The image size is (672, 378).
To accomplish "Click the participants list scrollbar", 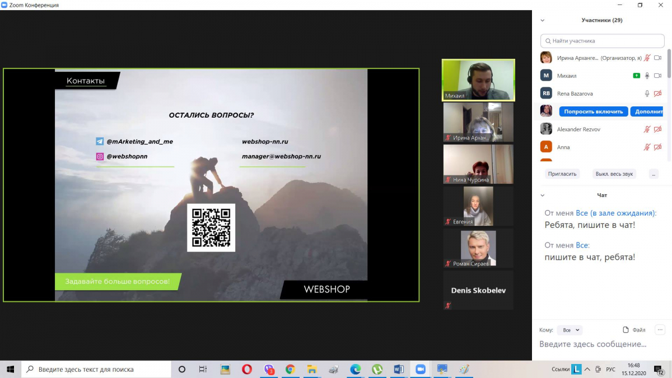I will tap(669, 64).
